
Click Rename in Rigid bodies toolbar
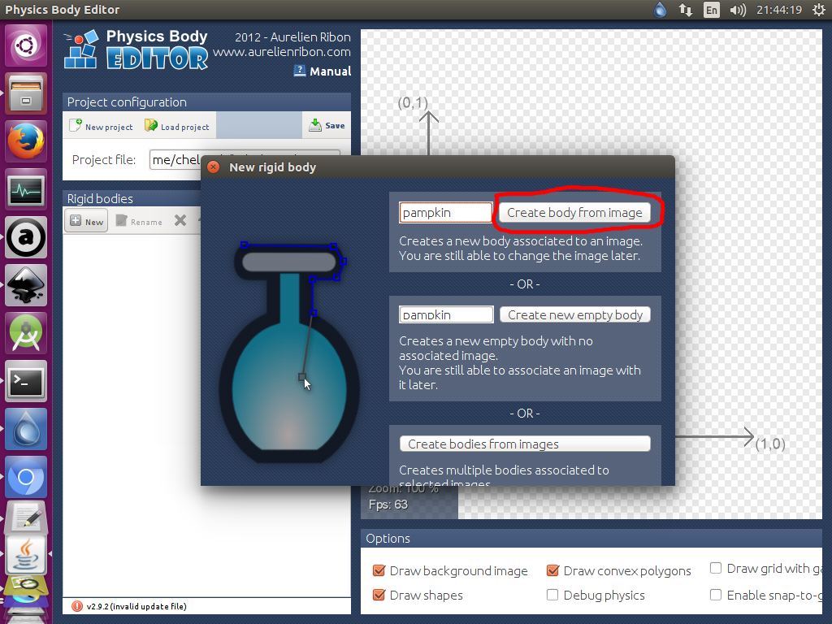(x=139, y=221)
